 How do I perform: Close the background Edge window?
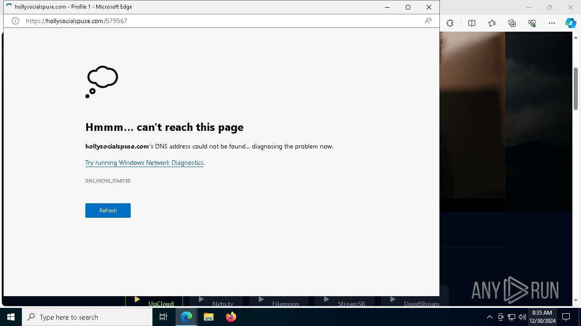point(571,7)
